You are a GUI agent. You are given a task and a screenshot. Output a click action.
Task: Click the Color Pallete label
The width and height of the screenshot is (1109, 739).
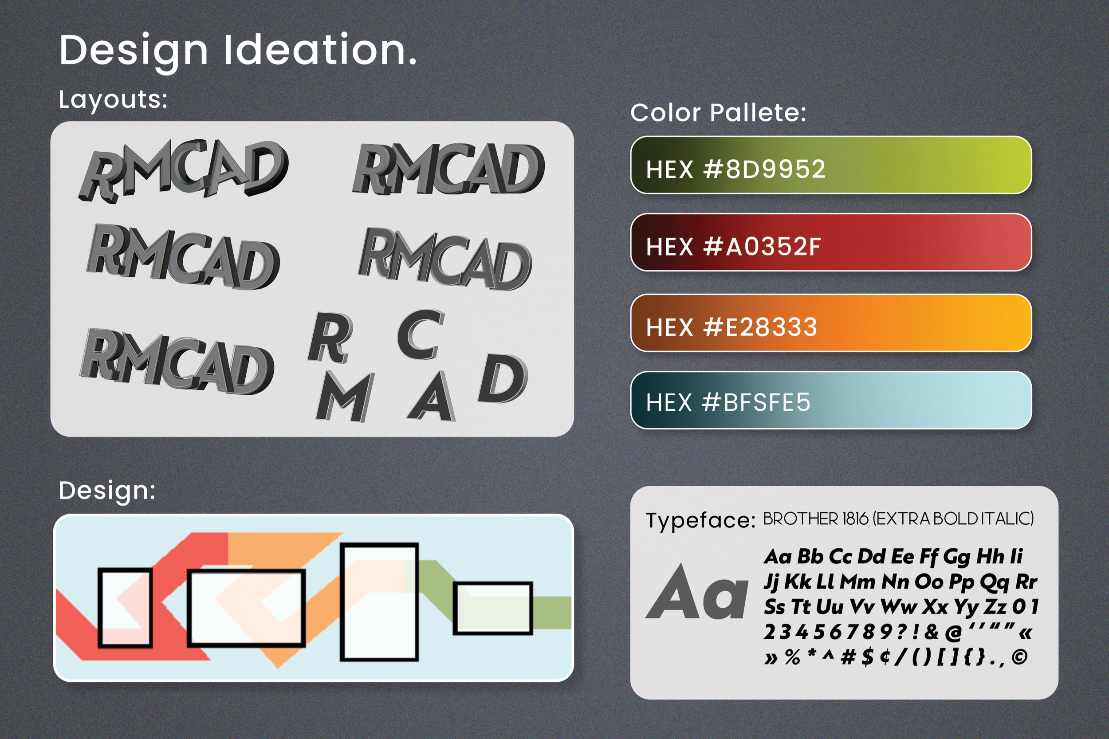point(718,113)
